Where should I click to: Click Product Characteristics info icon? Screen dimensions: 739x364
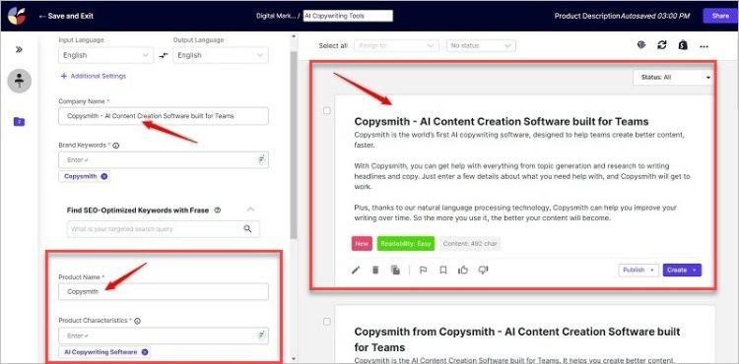pyautogui.click(x=137, y=321)
